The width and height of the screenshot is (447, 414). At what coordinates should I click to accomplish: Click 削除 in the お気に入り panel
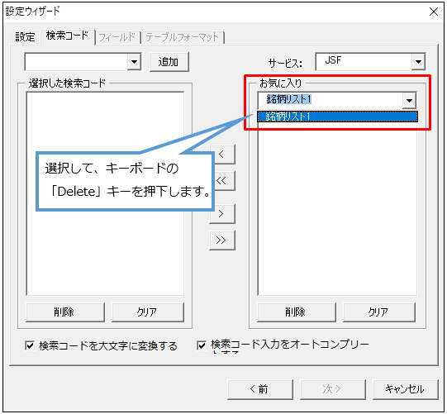[x=296, y=312]
